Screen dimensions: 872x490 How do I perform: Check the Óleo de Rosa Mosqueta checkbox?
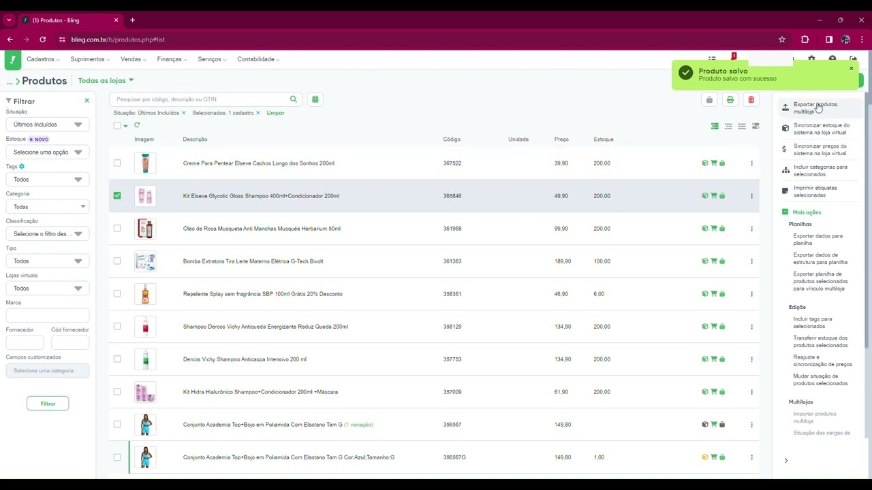pyautogui.click(x=117, y=229)
